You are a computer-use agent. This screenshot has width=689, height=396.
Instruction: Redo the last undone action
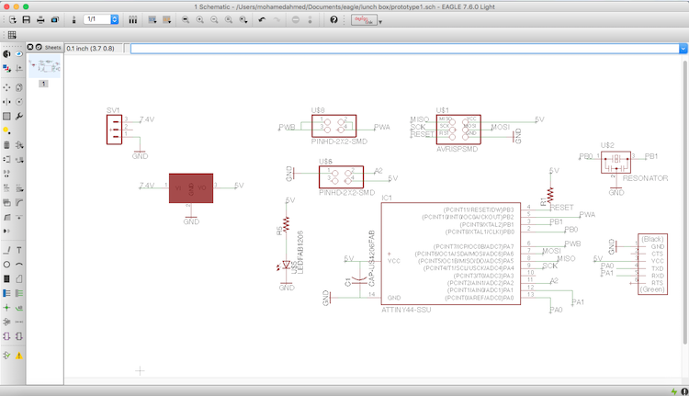click(277, 20)
